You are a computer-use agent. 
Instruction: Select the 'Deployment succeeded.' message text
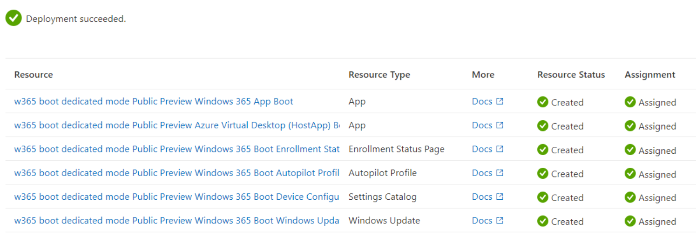point(76,19)
